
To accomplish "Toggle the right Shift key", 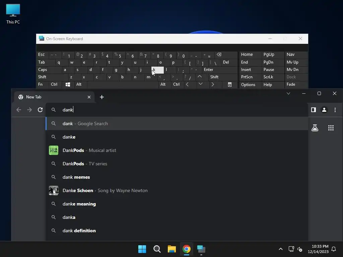I will tap(223, 77).
